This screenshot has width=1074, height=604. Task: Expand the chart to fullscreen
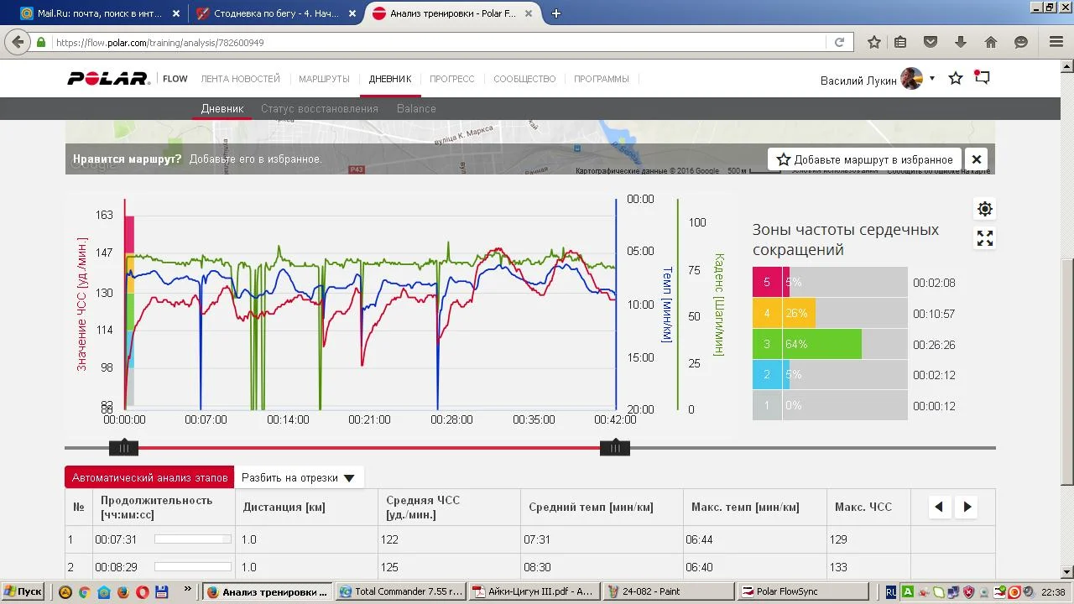pyautogui.click(x=985, y=238)
